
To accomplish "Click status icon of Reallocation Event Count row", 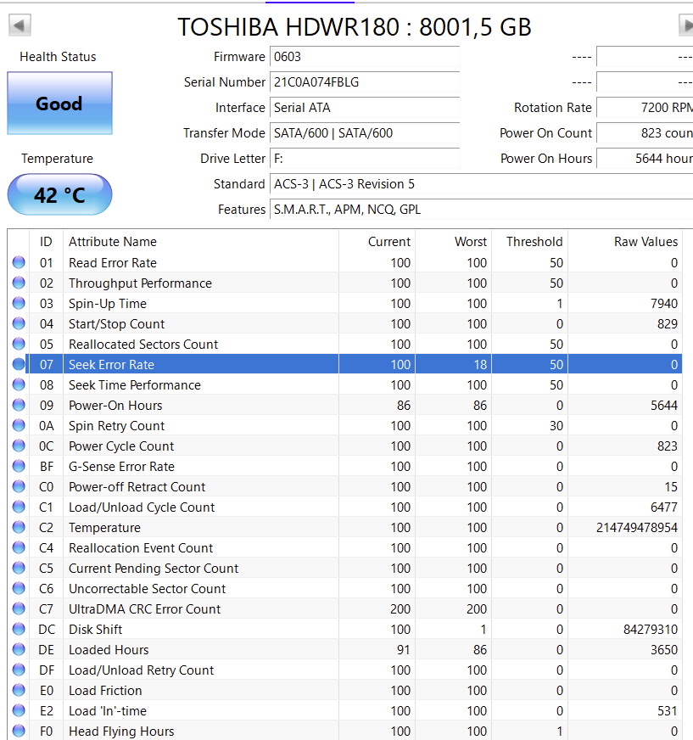I will [x=19, y=547].
